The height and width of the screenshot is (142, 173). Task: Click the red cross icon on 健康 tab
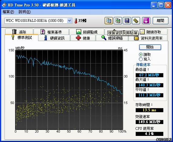(78, 38)
